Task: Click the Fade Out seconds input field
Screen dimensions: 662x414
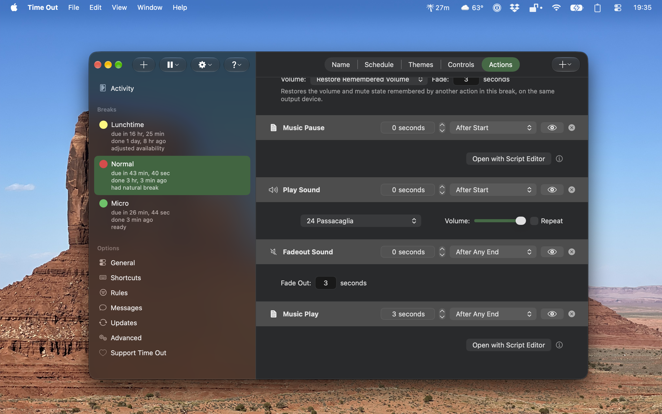Action: coord(326,283)
